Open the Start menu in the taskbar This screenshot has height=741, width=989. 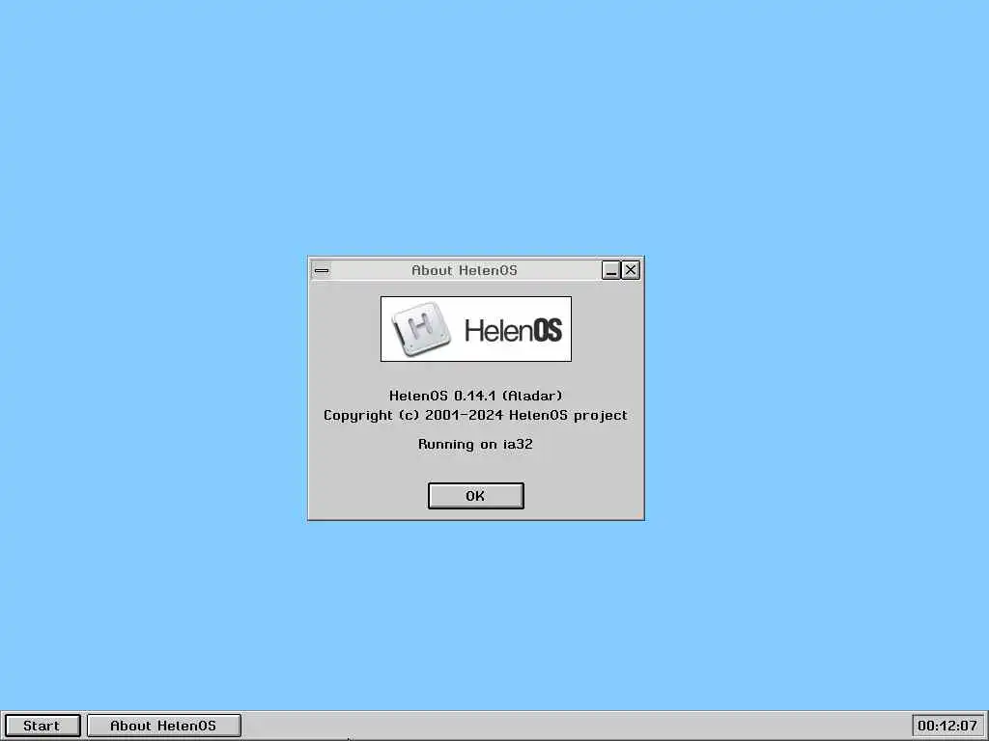[42, 726]
